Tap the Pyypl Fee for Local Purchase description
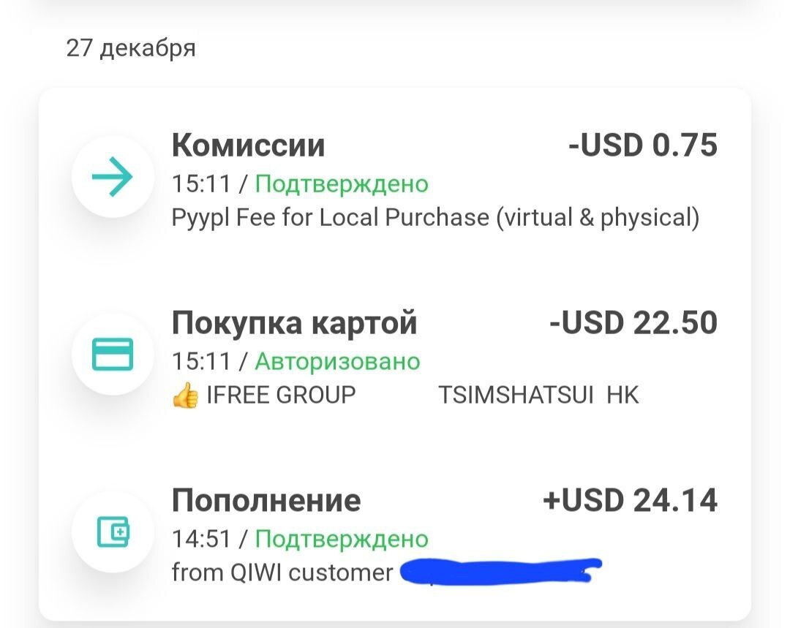Image resolution: width=790 pixels, height=628 pixels. pos(435,218)
